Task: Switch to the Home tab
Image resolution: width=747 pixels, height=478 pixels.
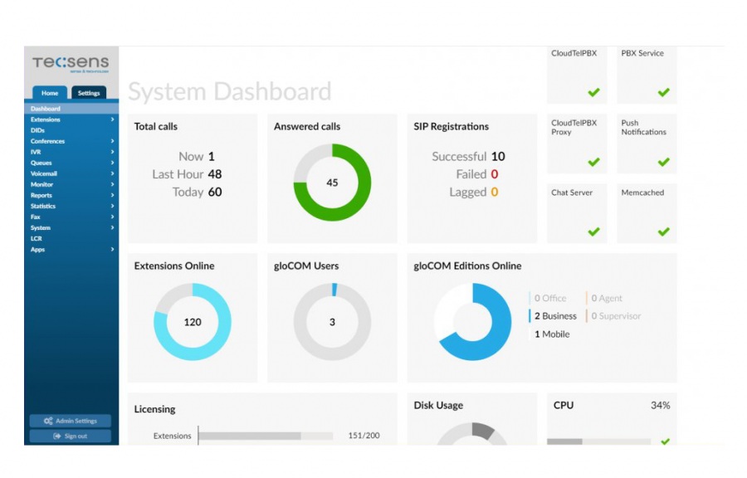Action: tap(50, 93)
